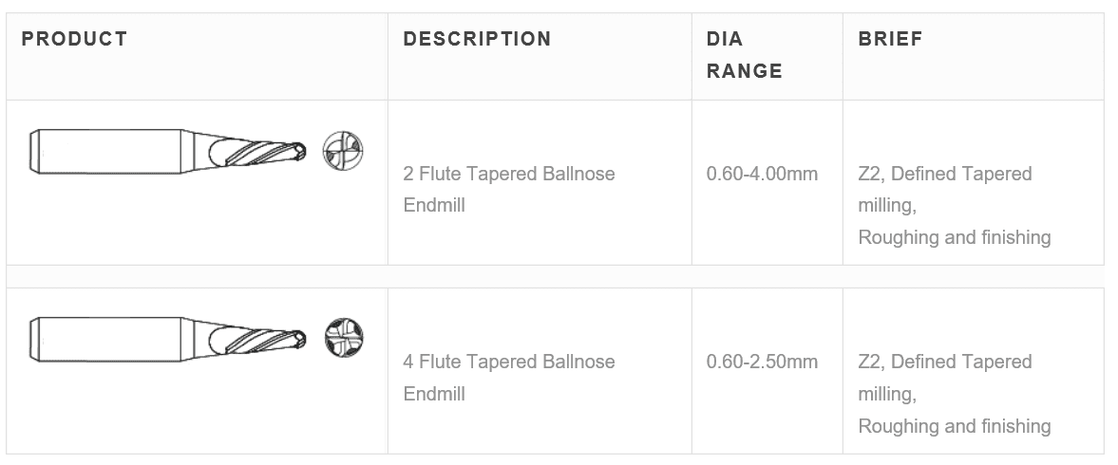
Task: Open the 4 Flute Tapered Ballnose Endmill description
Action: (x=509, y=377)
